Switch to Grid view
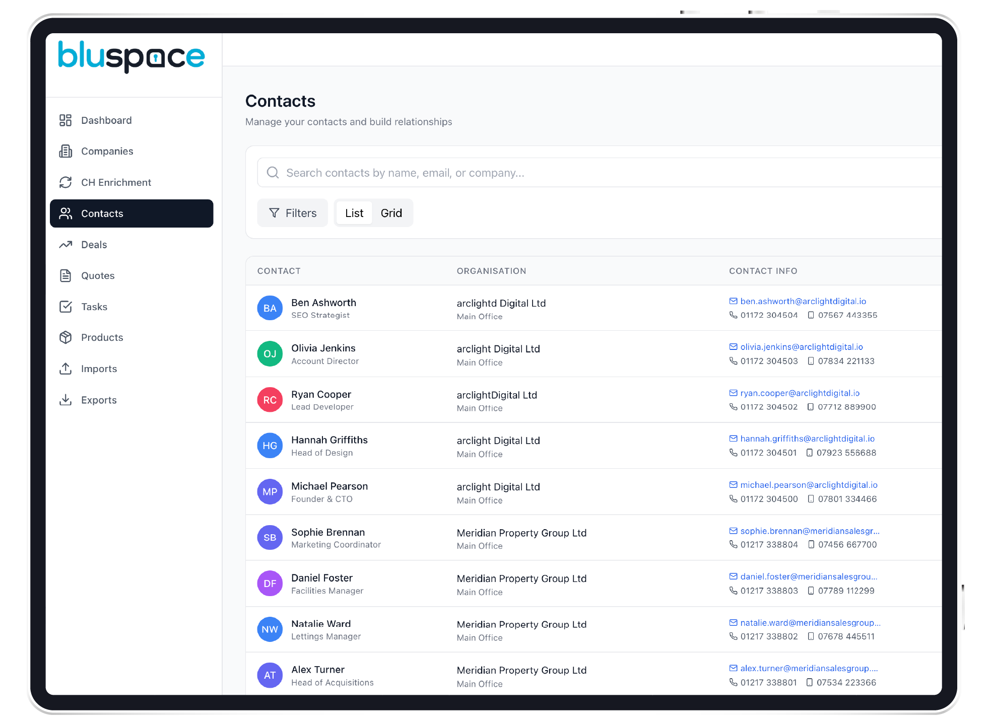The height and width of the screenshot is (725, 990). pos(392,213)
